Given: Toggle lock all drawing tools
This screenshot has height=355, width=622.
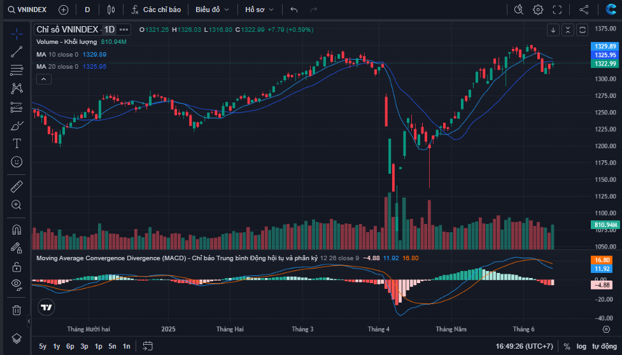Looking at the screenshot, I should tap(17, 267).
